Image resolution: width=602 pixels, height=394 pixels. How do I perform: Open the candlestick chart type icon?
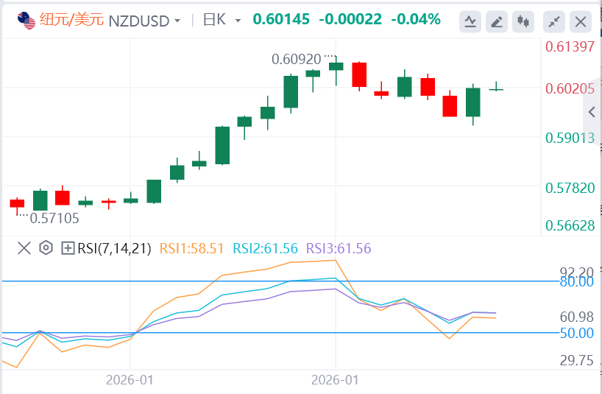pos(524,21)
